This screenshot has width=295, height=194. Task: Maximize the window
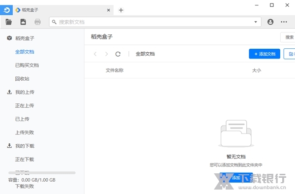(272, 5)
